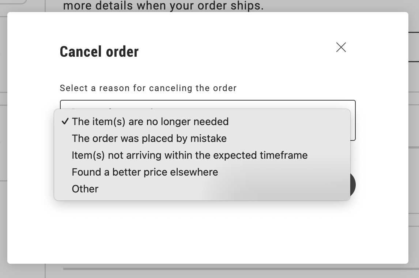Click the checkmark beside the selected reason
The height and width of the screenshot is (278, 419).
[65, 121]
